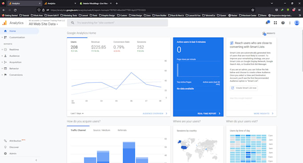
Task: Bookmark this page with star icon
Action: tap(253, 10)
